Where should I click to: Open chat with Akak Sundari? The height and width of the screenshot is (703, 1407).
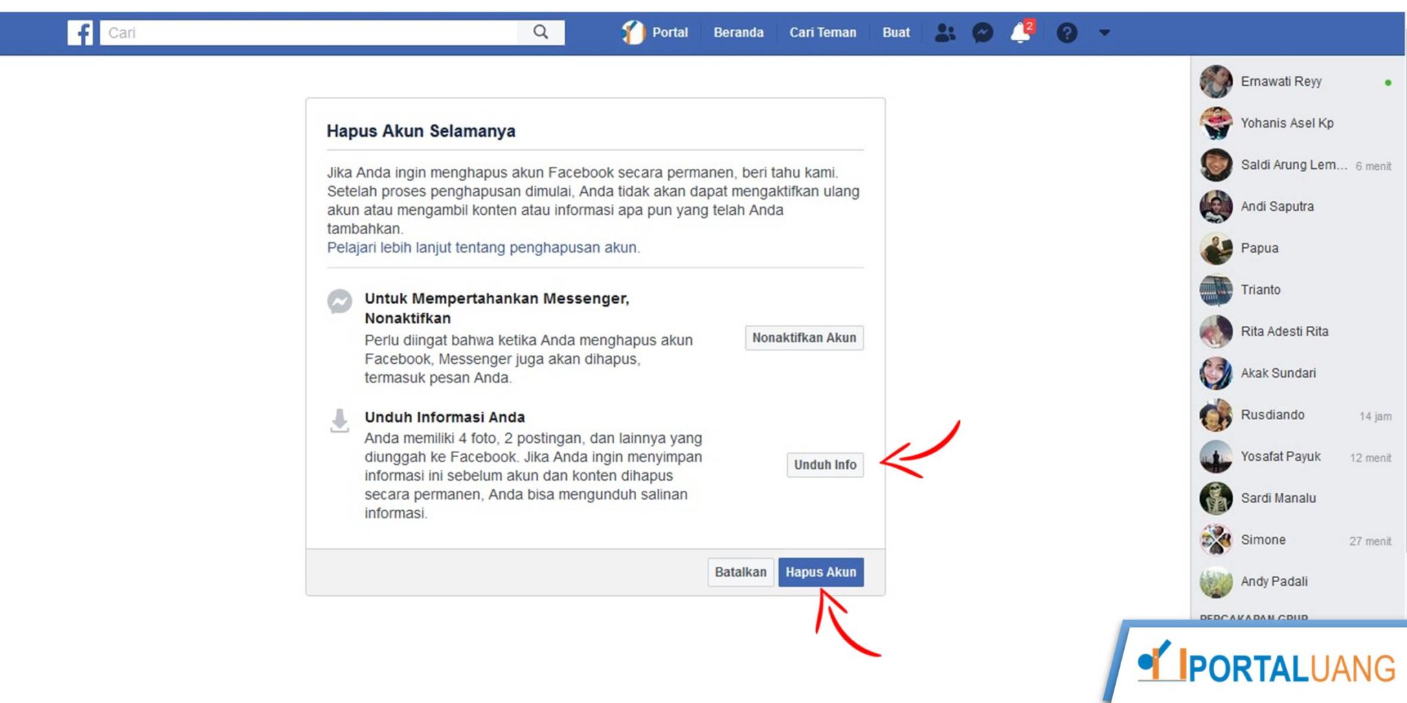tap(1298, 373)
